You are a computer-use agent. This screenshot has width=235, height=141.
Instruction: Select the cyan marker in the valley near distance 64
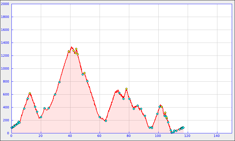pyautogui.click(x=106, y=121)
